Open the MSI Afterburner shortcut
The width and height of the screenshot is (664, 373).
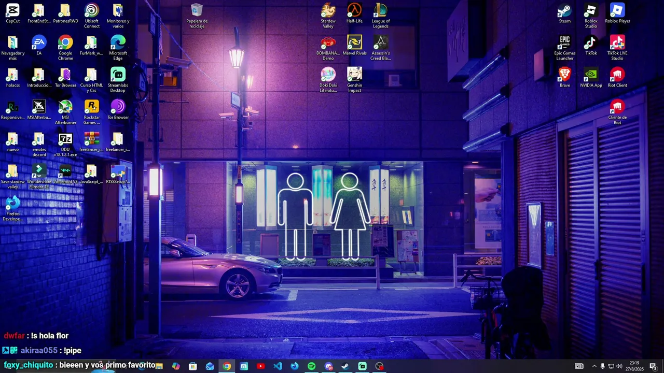coord(65,112)
